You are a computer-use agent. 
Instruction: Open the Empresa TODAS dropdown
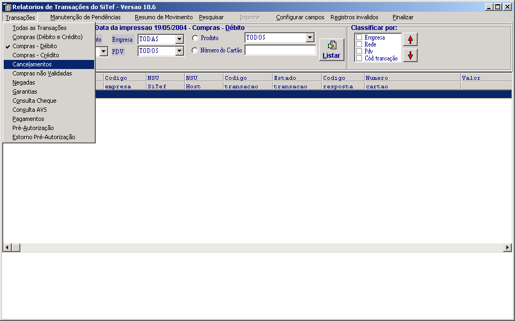[179, 40]
